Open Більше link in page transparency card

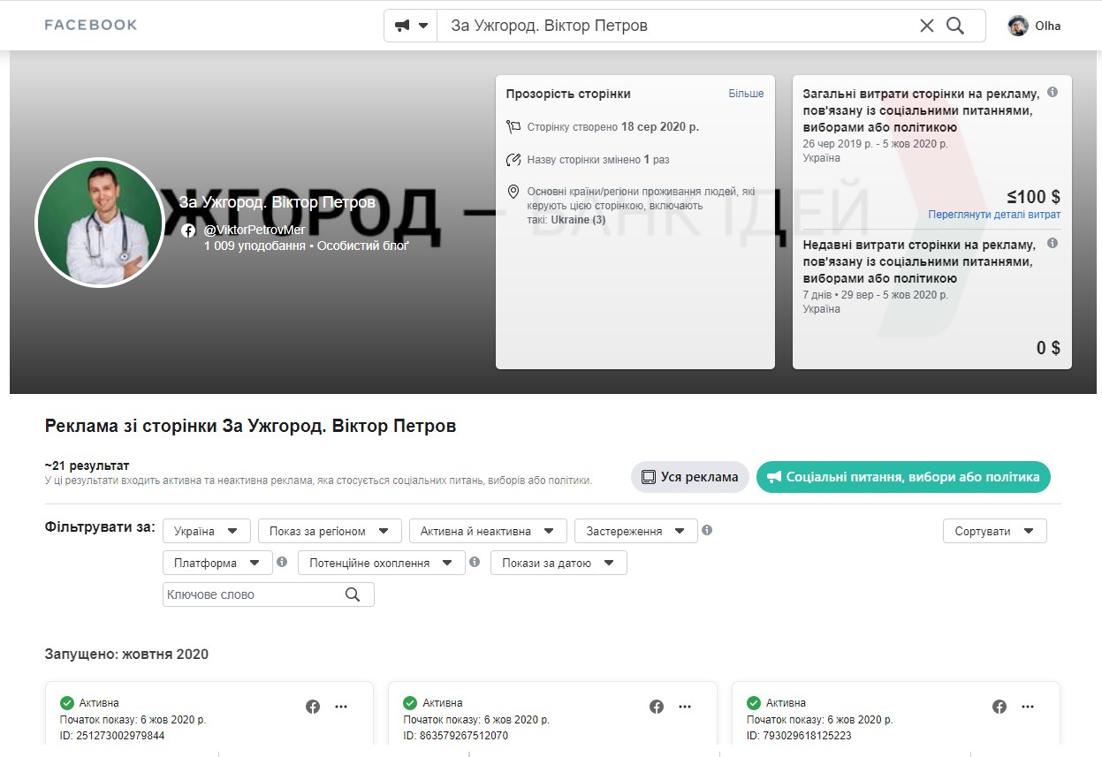pyautogui.click(x=746, y=94)
